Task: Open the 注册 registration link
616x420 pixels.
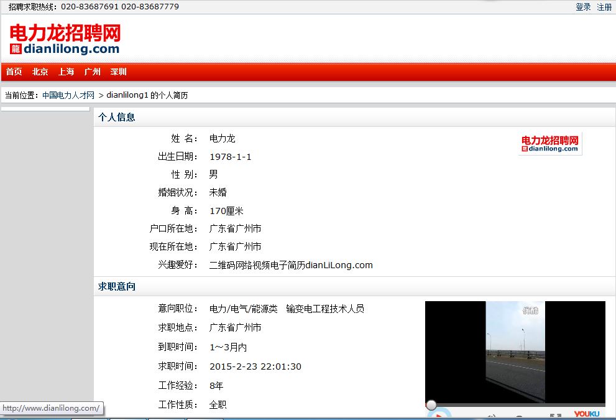Action: pyautogui.click(x=604, y=7)
